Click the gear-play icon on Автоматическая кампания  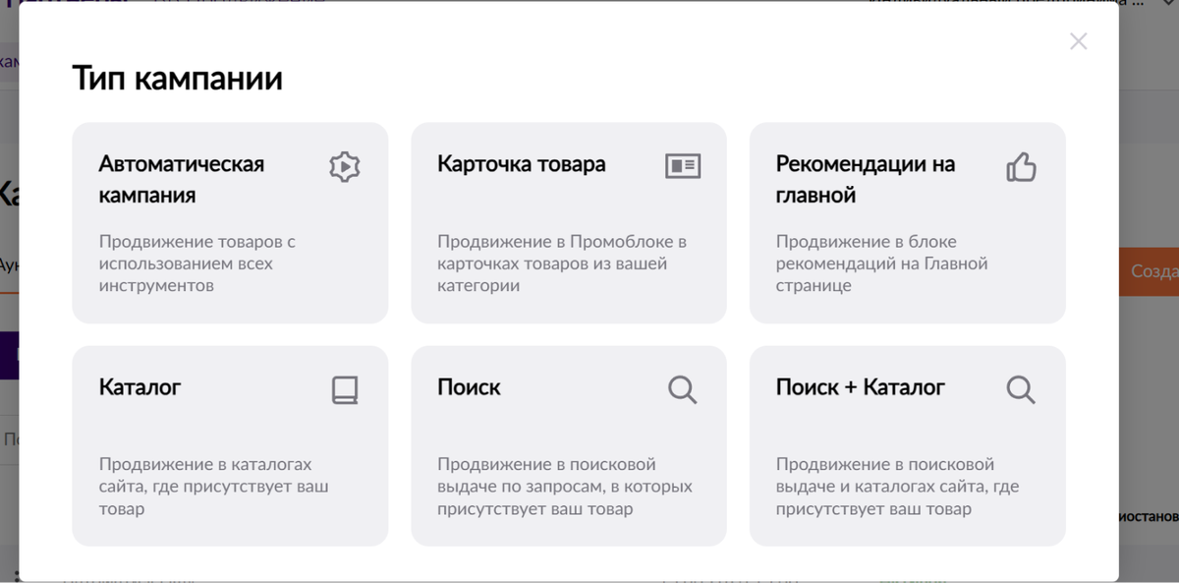coord(345,167)
